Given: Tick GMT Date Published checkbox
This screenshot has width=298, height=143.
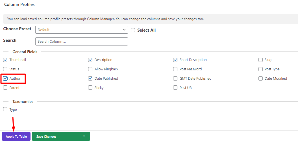Looking at the screenshot, I should click(175, 79).
